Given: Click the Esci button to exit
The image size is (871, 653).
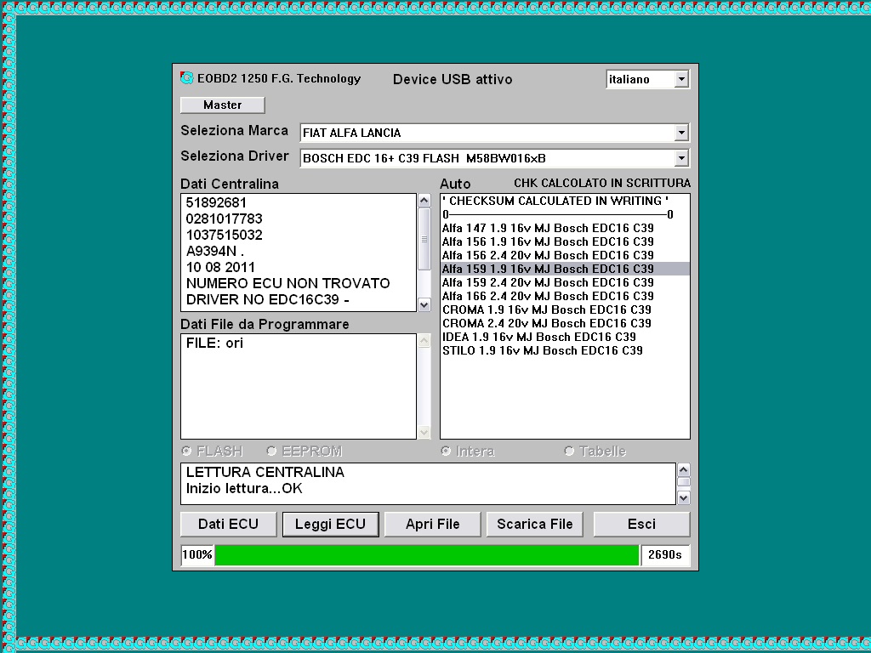Looking at the screenshot, I should [641, 524].
